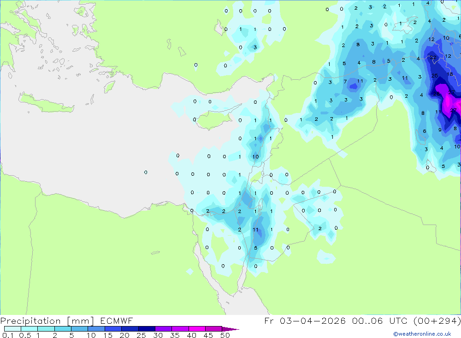Click the 2–5 mm legend color swatch
The width and height of the screenshot is (461, 338).
click(63, 329)
